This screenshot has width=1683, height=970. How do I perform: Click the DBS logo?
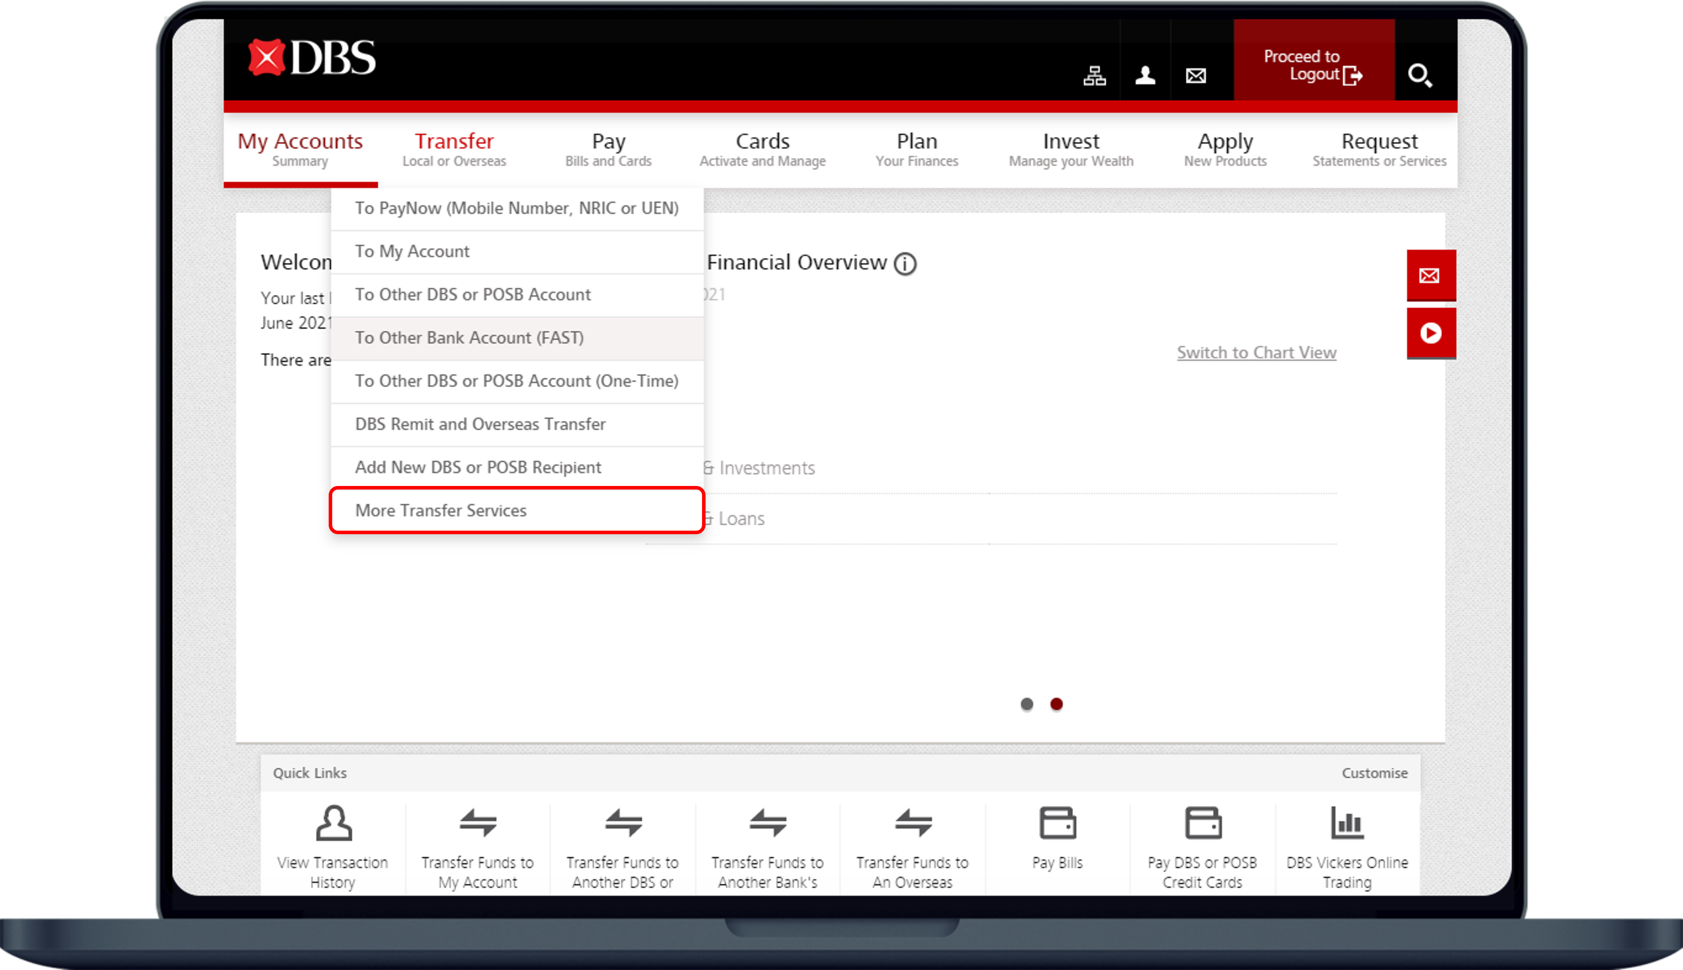pos(311,58)
